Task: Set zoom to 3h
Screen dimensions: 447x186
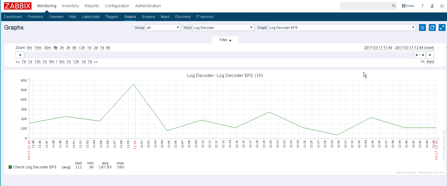Action: (68, 48)
